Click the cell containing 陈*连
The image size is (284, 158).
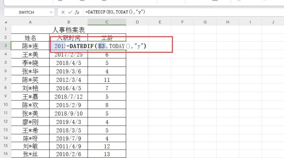coord(30,46)
